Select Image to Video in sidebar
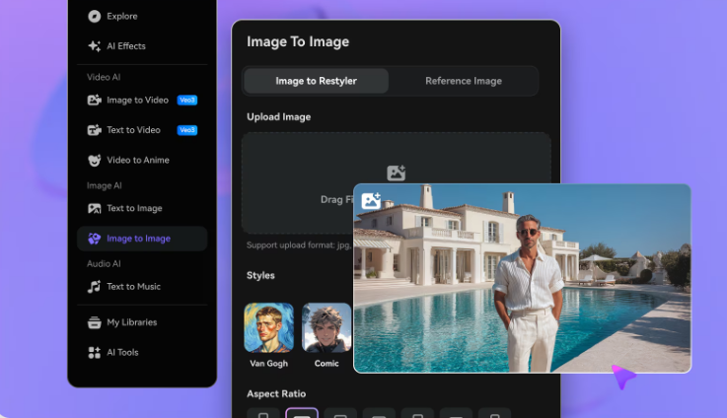727x418 pixels. (137, 101)
